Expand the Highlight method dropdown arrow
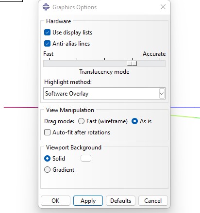Image resolution: width=200 pixels, height=213 pixels. 162,94
